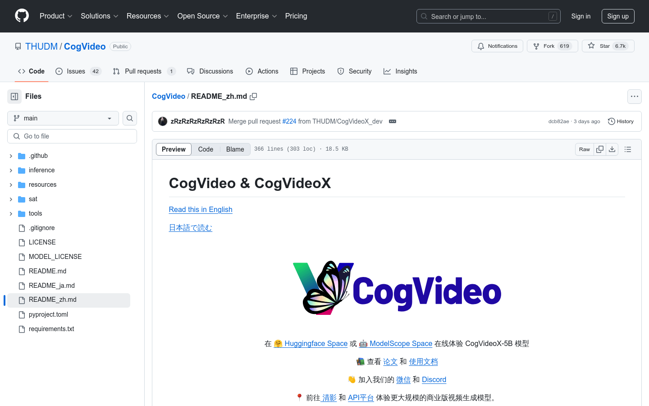Switch to the Insights tab

click(400, 71)
